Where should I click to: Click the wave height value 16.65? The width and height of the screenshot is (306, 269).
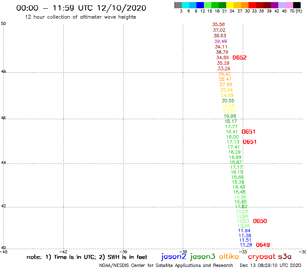241,202
